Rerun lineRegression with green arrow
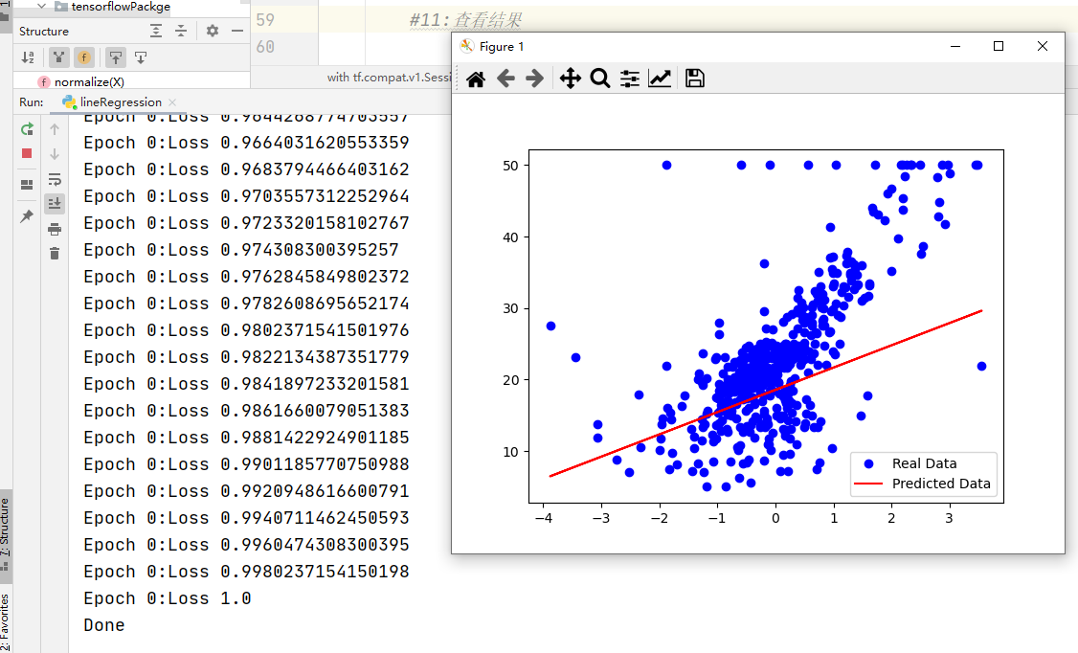The image size is (1078, 653). click(x=27, y=129)
